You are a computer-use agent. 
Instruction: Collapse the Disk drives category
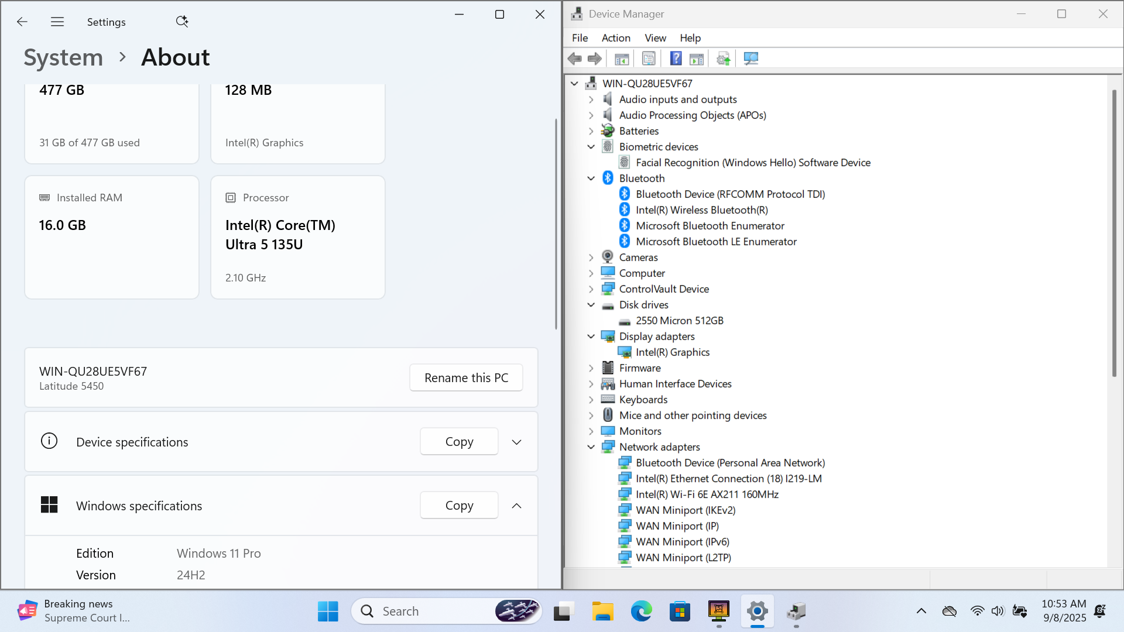coord(591,305)
